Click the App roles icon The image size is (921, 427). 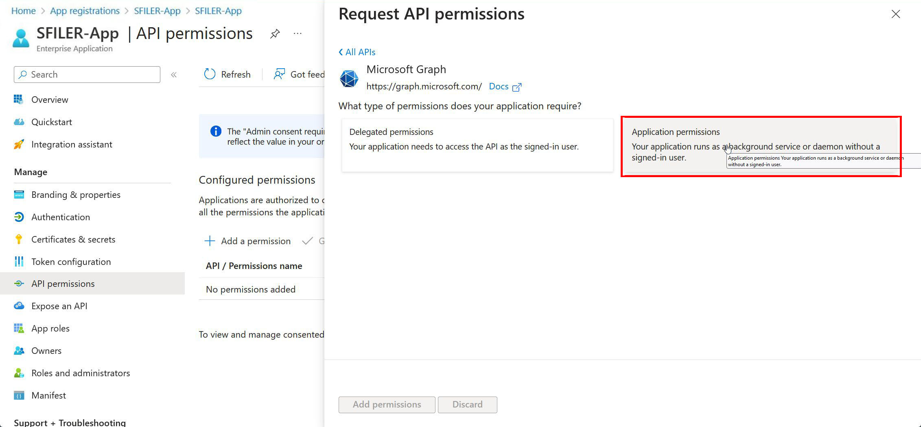point(19,328)
